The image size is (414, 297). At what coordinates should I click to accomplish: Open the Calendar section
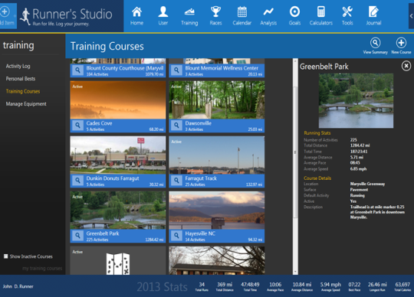tap(242, 16)
